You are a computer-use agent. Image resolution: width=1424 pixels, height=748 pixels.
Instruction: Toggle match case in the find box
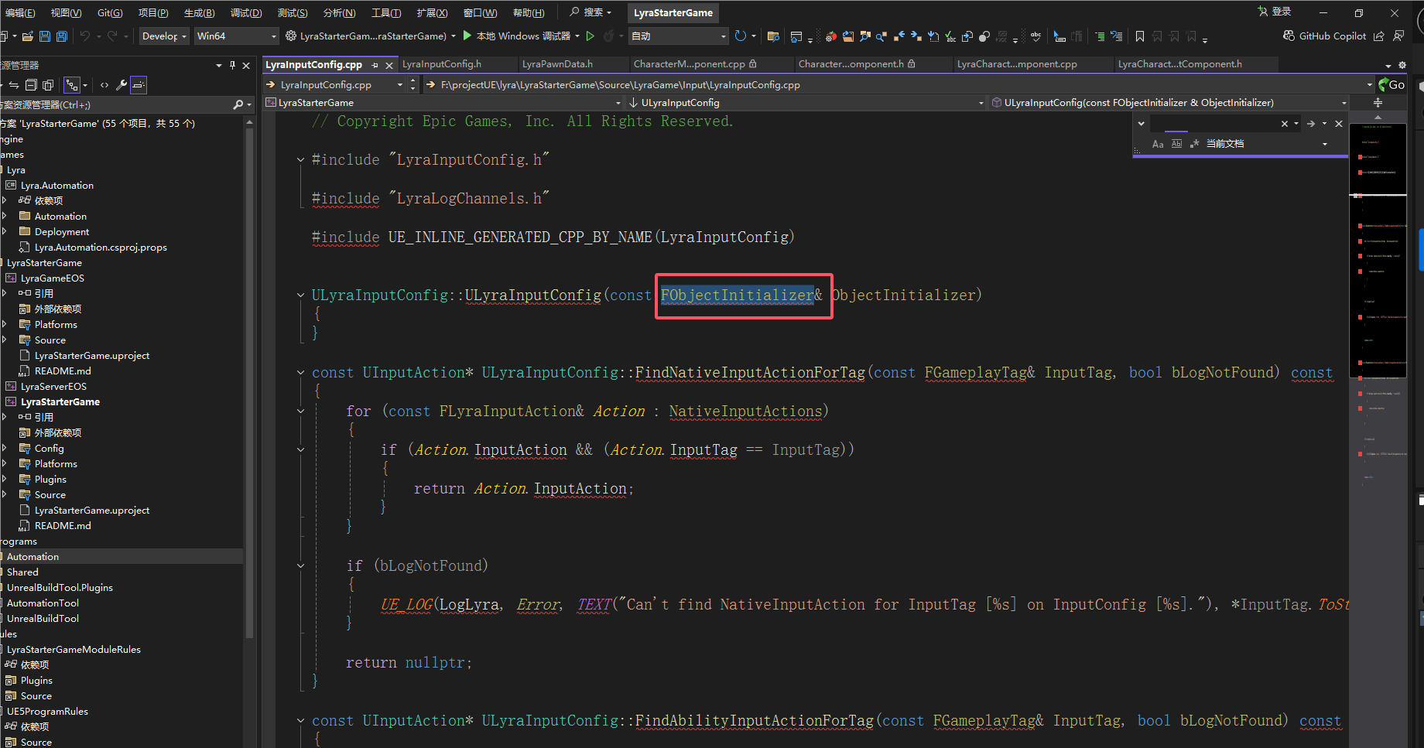1158,144
